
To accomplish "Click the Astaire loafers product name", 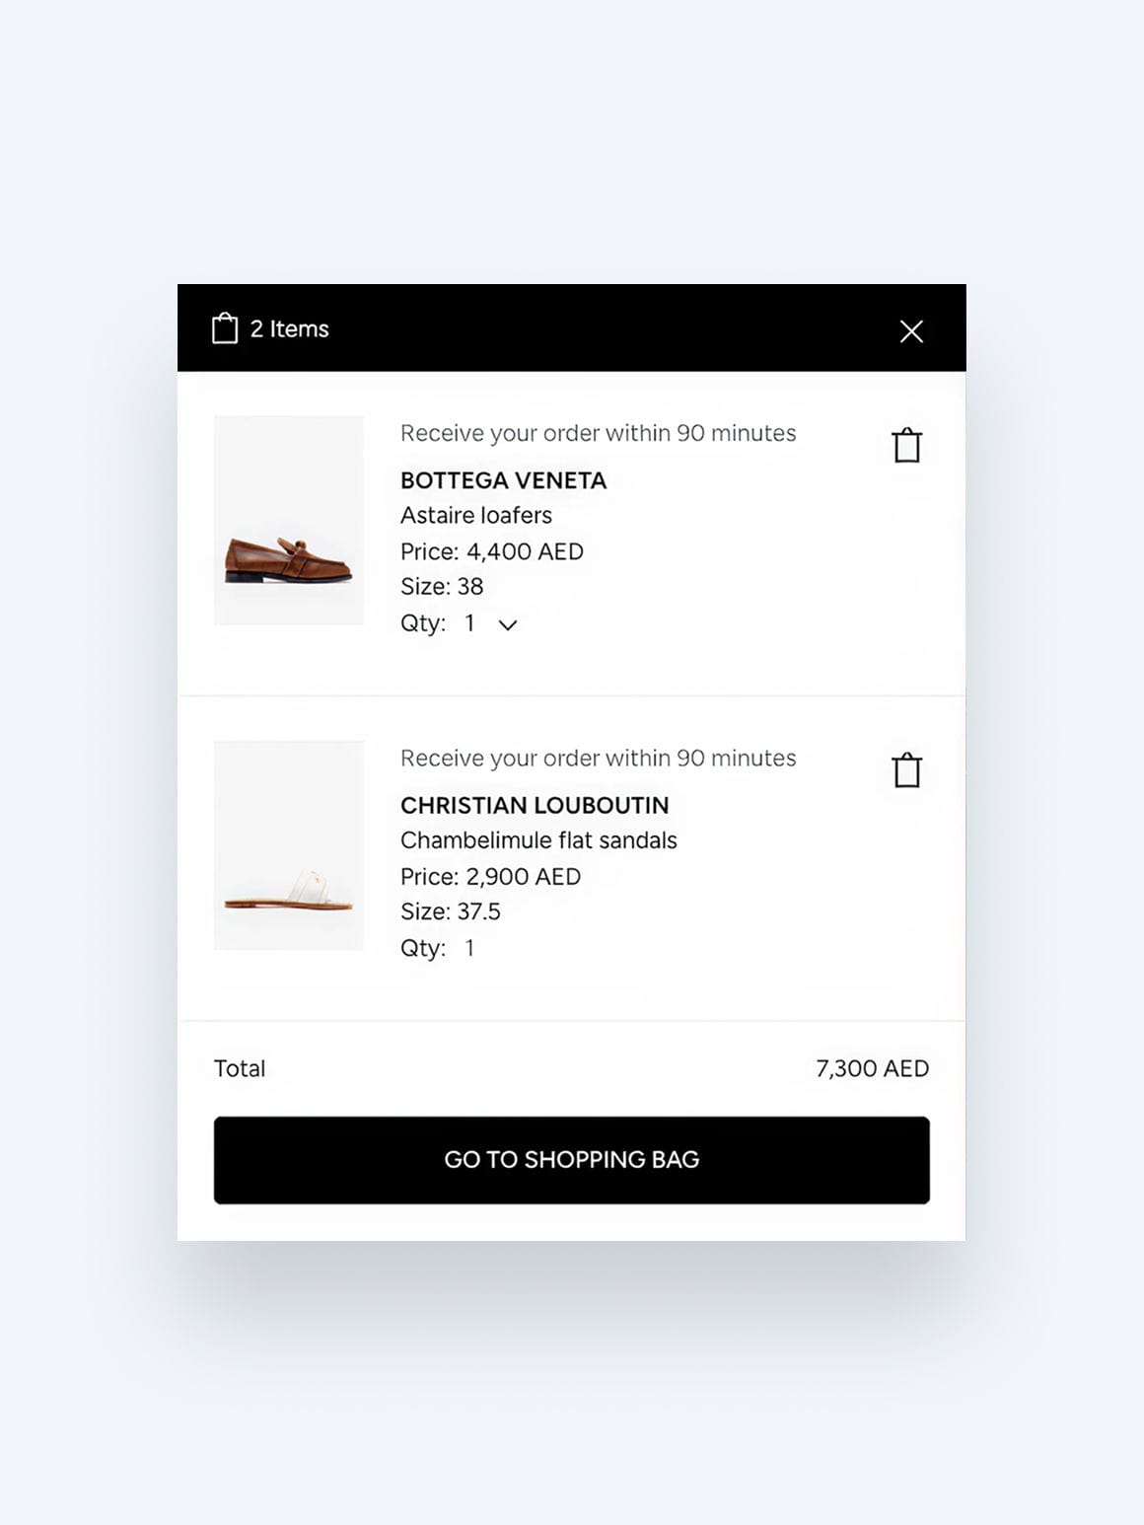I will coord(475,515).
